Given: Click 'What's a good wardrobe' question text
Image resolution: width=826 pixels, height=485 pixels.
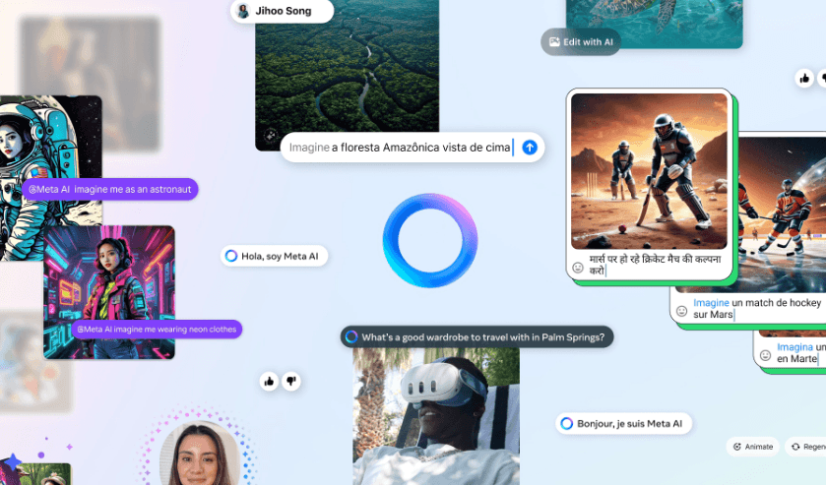Looking at the screenshot, I should (x=483, y=337).
